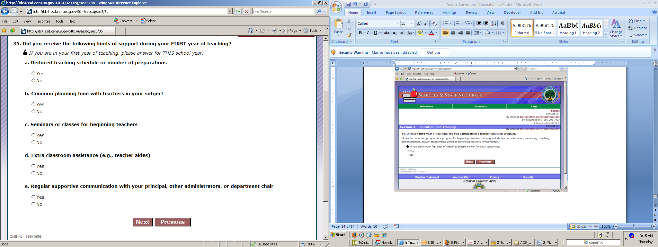Go to the Home page in IE

pyautogui.click(x=251, y=31)
